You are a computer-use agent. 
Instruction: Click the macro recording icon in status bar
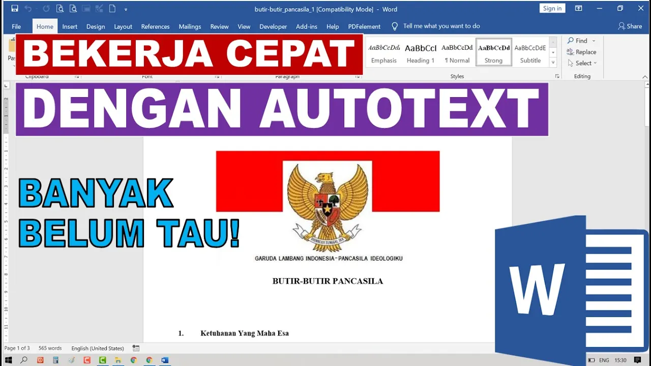tap(136, 348)
